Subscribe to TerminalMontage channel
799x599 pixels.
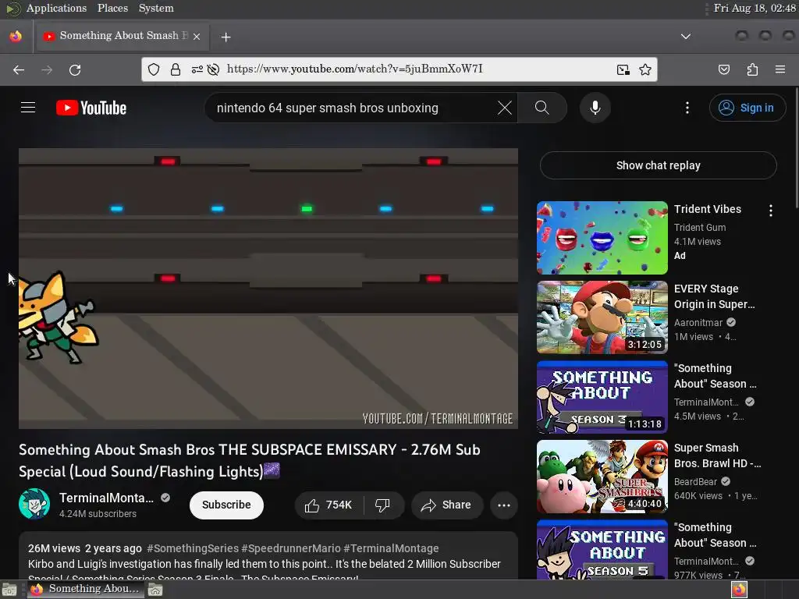[226, 505]
